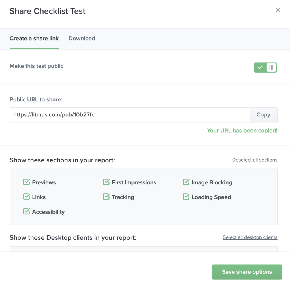Viewport: 290px width, 289px height.
Task: Click the Show these sections report panel
Action: pyautogui.click(x=144, y=197)
